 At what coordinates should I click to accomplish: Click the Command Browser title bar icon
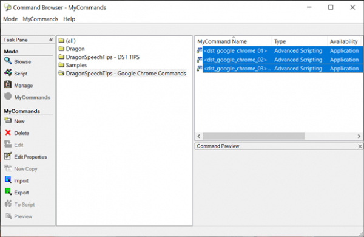pos(7,7)
